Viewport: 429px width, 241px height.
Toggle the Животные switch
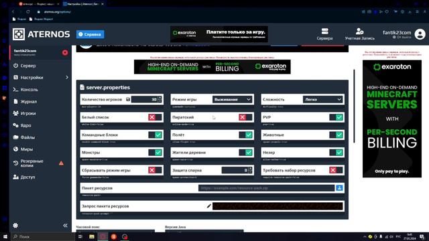336,135
